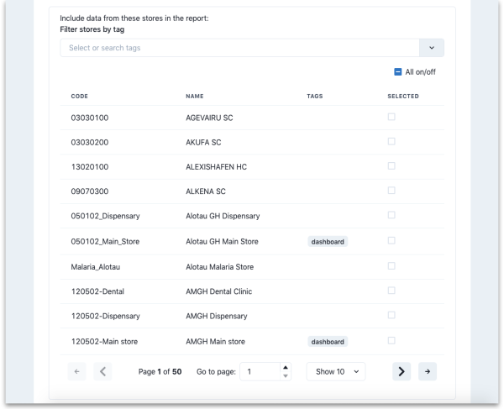Enable the AMGH Dental Clinic checkbox
Screen dimensions: 504x409
pyautogui.click(x=391, y=291)
